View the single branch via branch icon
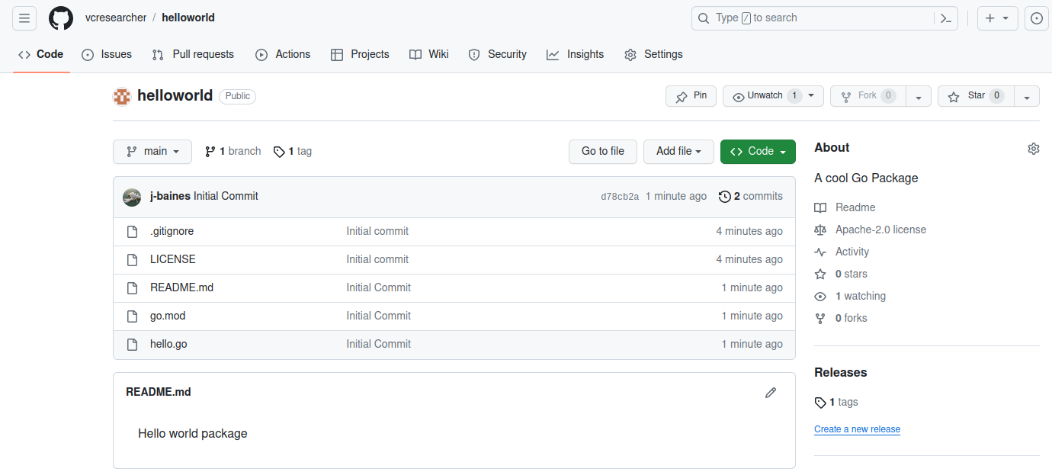The image size is (1052, 472). click(210, 151)
